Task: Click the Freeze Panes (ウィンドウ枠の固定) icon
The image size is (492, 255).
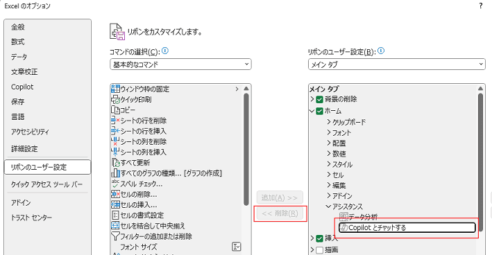Action: (115, 89)
